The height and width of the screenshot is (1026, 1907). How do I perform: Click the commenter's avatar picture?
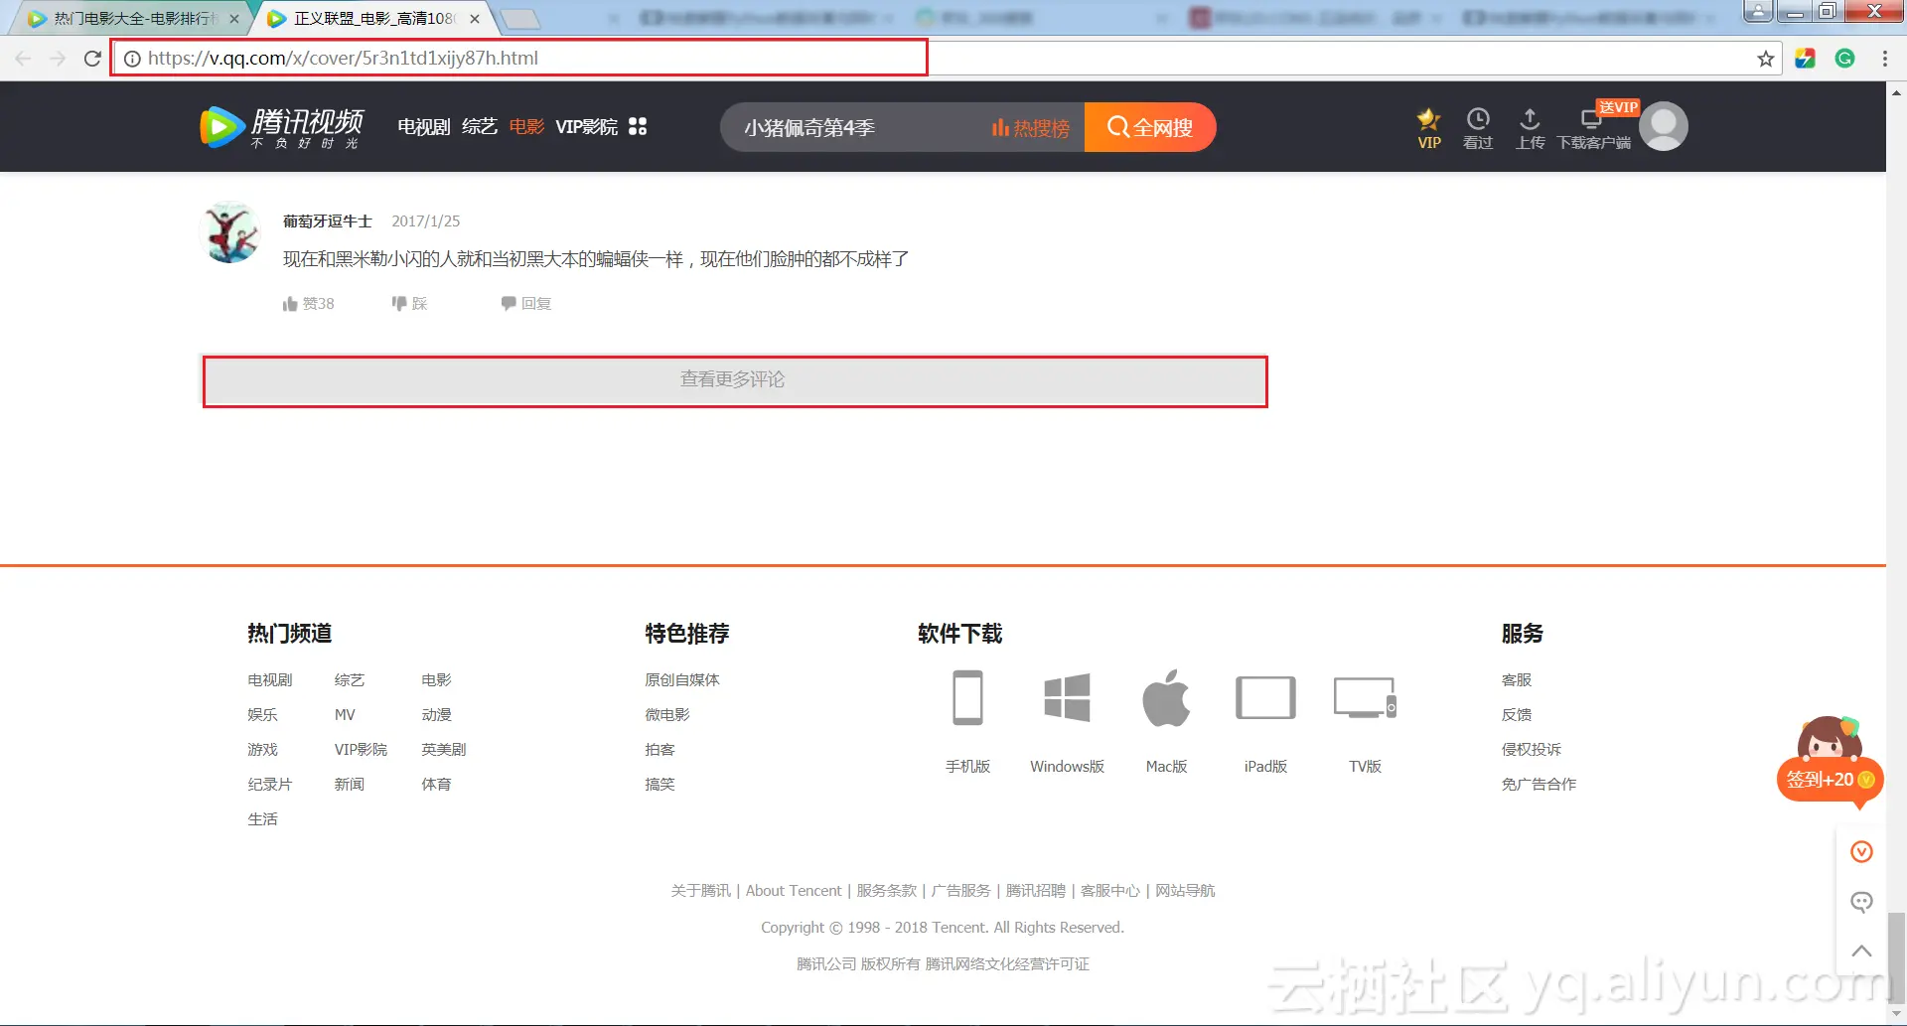click(230, 233)
